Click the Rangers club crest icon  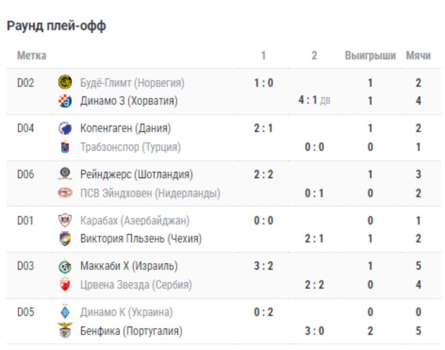coord(65,175)
